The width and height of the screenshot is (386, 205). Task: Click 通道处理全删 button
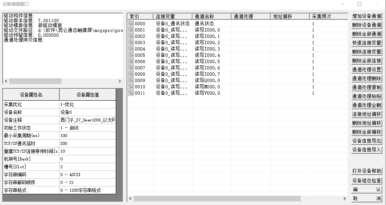367,105
